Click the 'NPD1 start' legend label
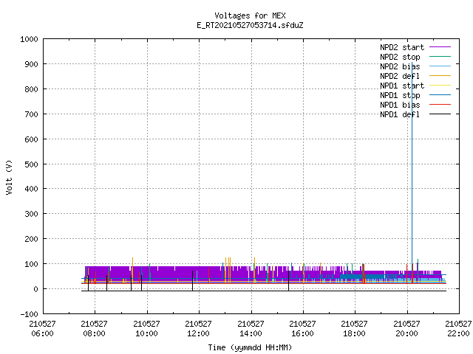Viewport: 473px width, 354px height. 402,86
